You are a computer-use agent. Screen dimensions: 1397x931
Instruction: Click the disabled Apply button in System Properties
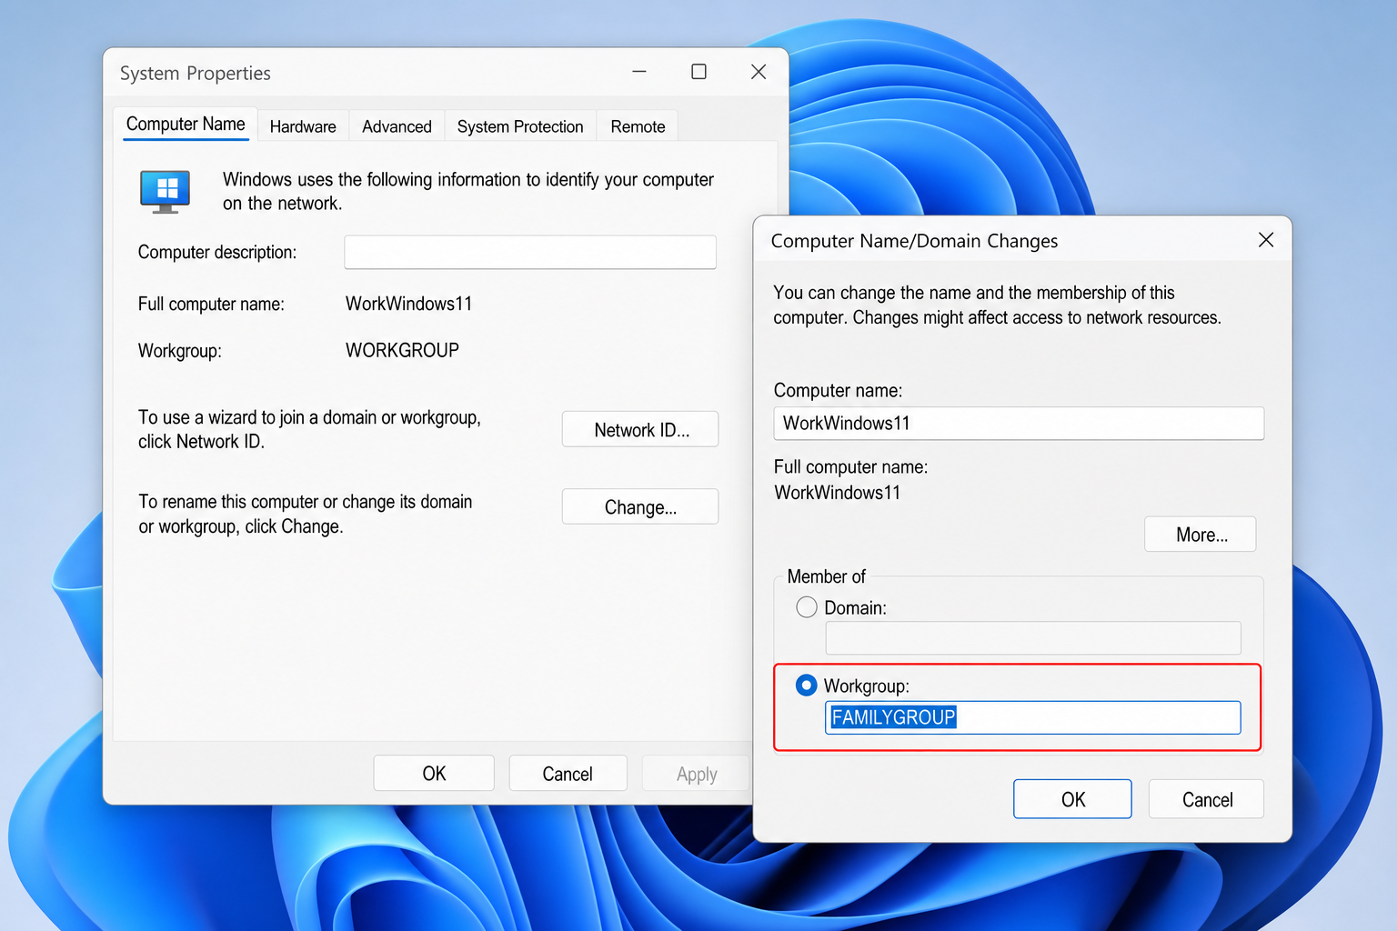[x=696, y=773]
